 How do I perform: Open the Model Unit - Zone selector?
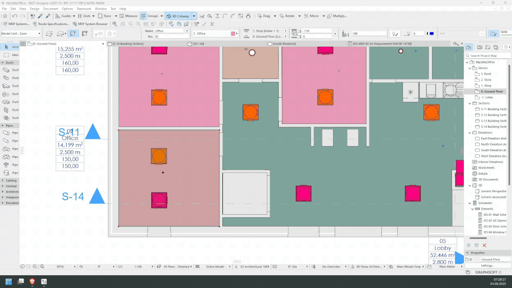click(21, 33)
